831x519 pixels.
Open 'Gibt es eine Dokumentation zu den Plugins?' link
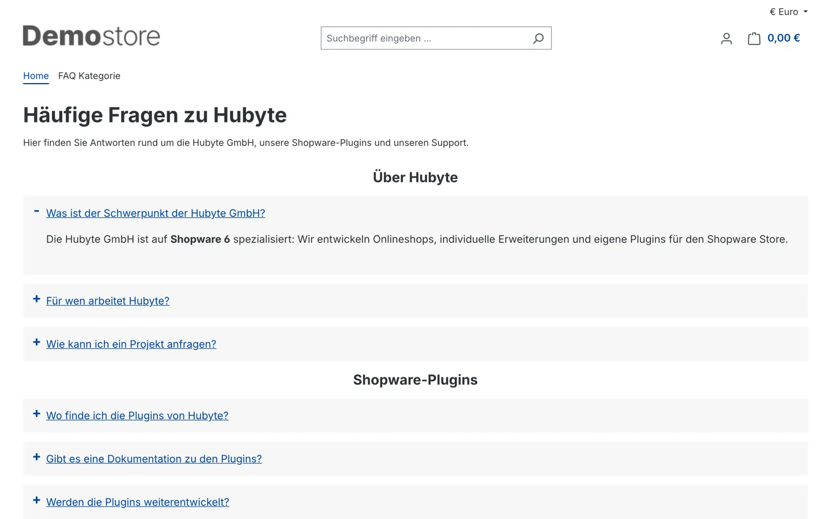(154, 459)
